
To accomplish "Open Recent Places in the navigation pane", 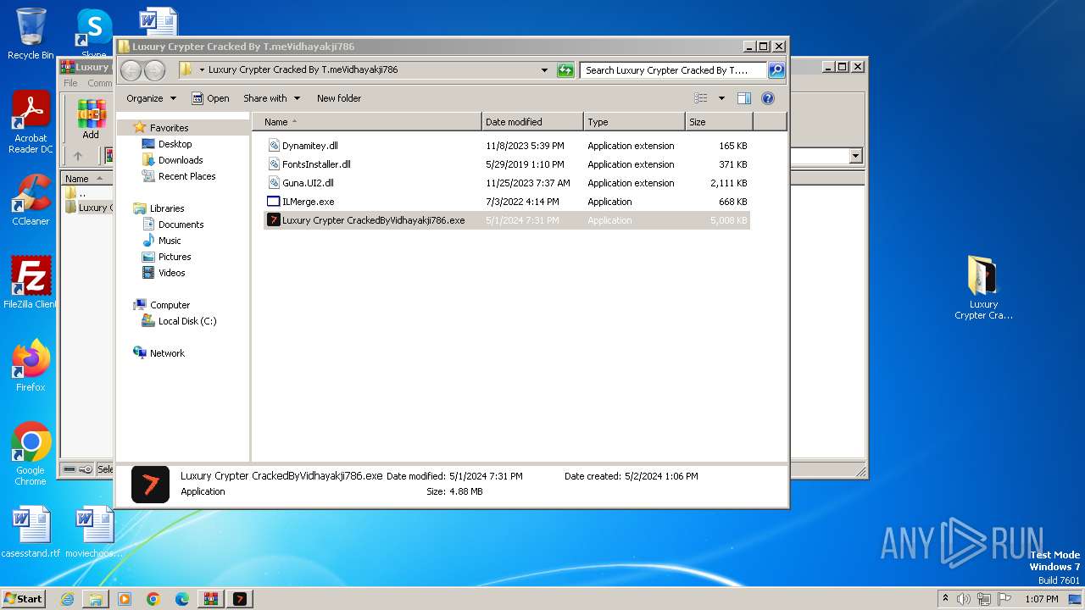I will tap(186, 176).
